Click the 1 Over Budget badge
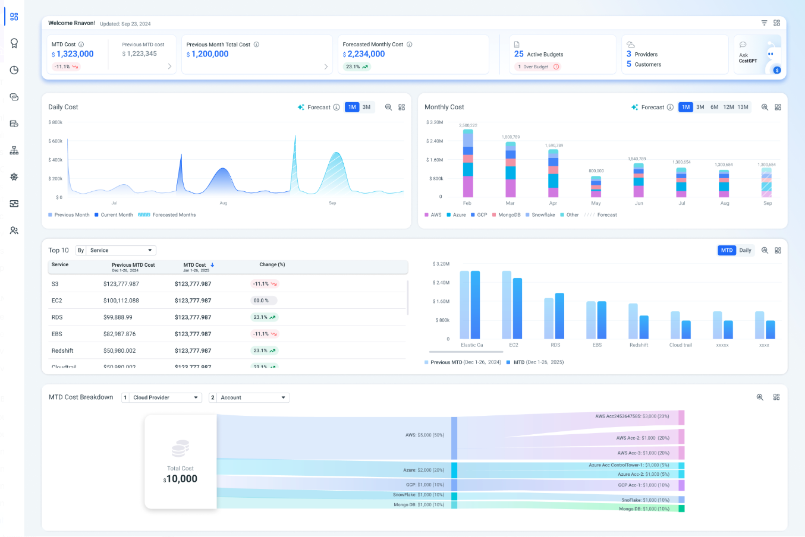This screenshot has height=537, width=805. 537,67
